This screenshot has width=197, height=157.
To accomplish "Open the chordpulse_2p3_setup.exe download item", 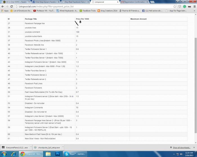I will click(x=48, y=148).
